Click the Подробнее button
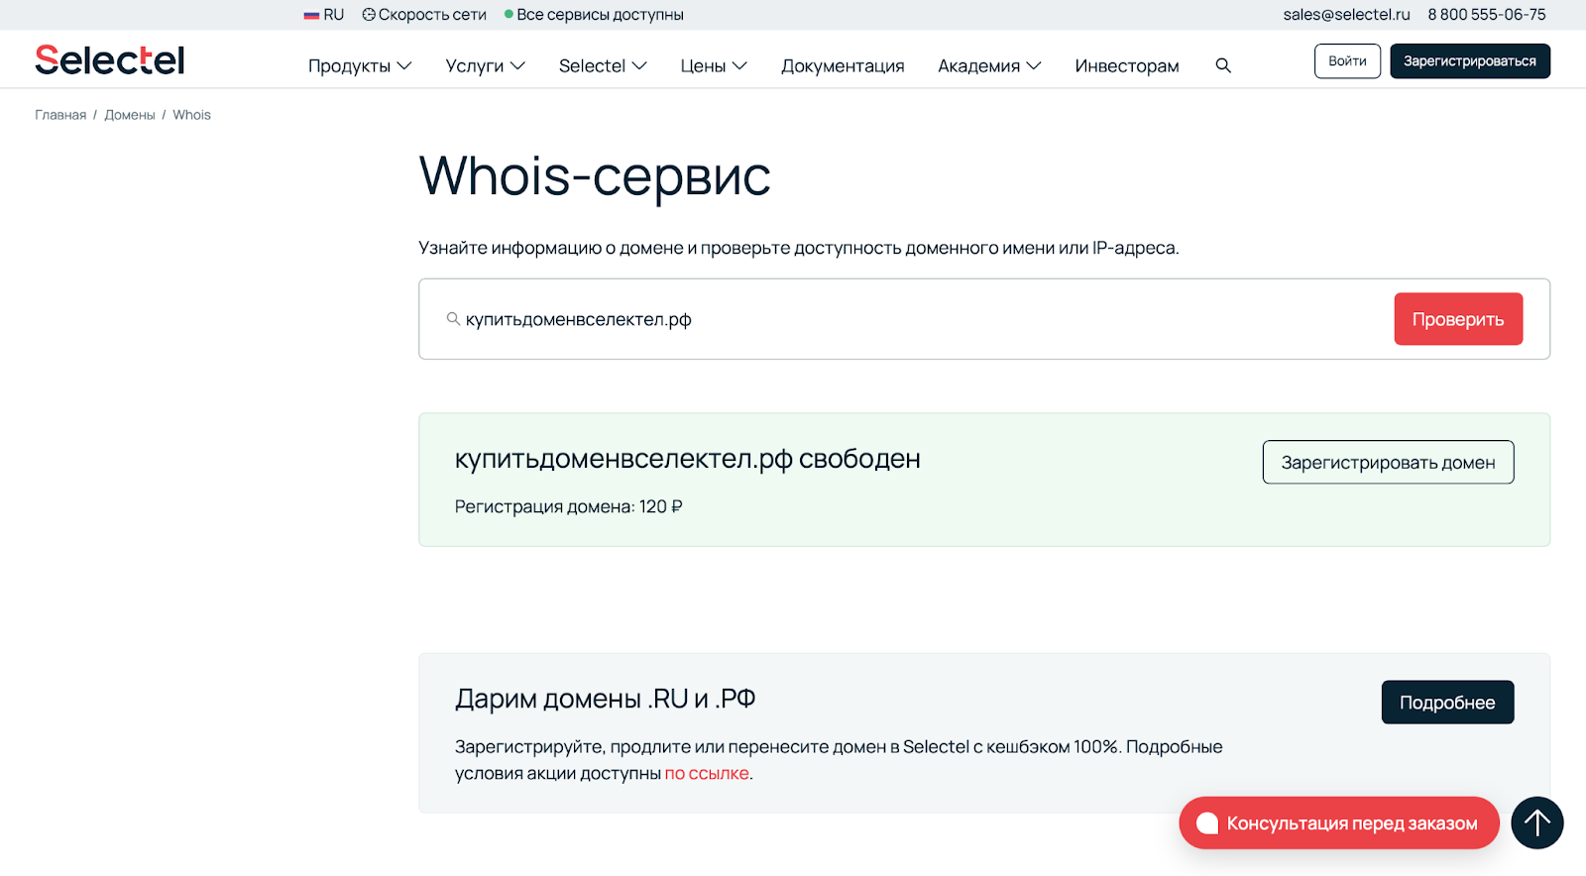The height and width of the screenshot is (876, 1586). [x=1447, y=702]
